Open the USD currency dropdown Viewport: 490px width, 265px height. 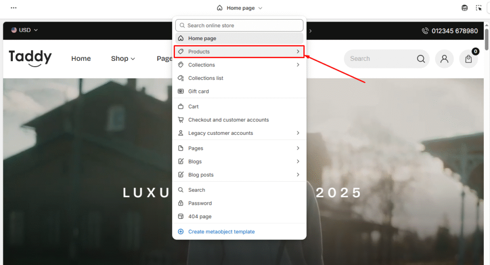pyautogui.click(x=24, y=30)
